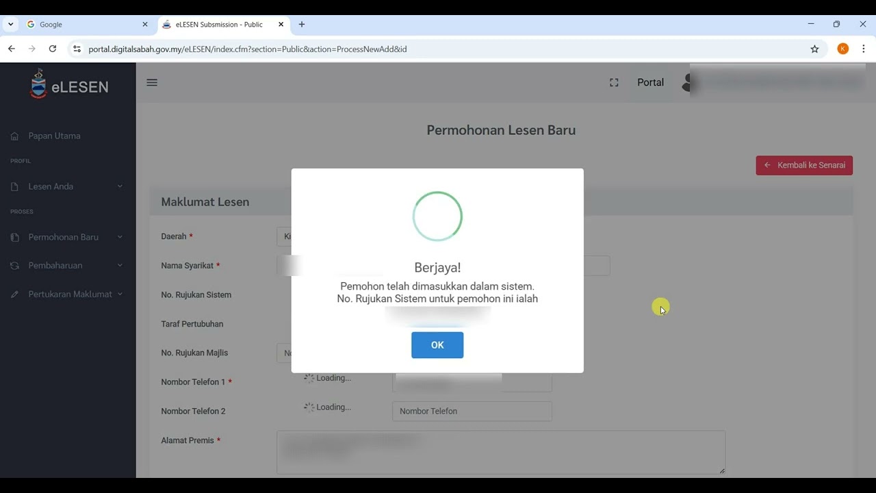876x493 pixels.
Task: Open the tab search dropdown arrow
Action: coord(10,24)
